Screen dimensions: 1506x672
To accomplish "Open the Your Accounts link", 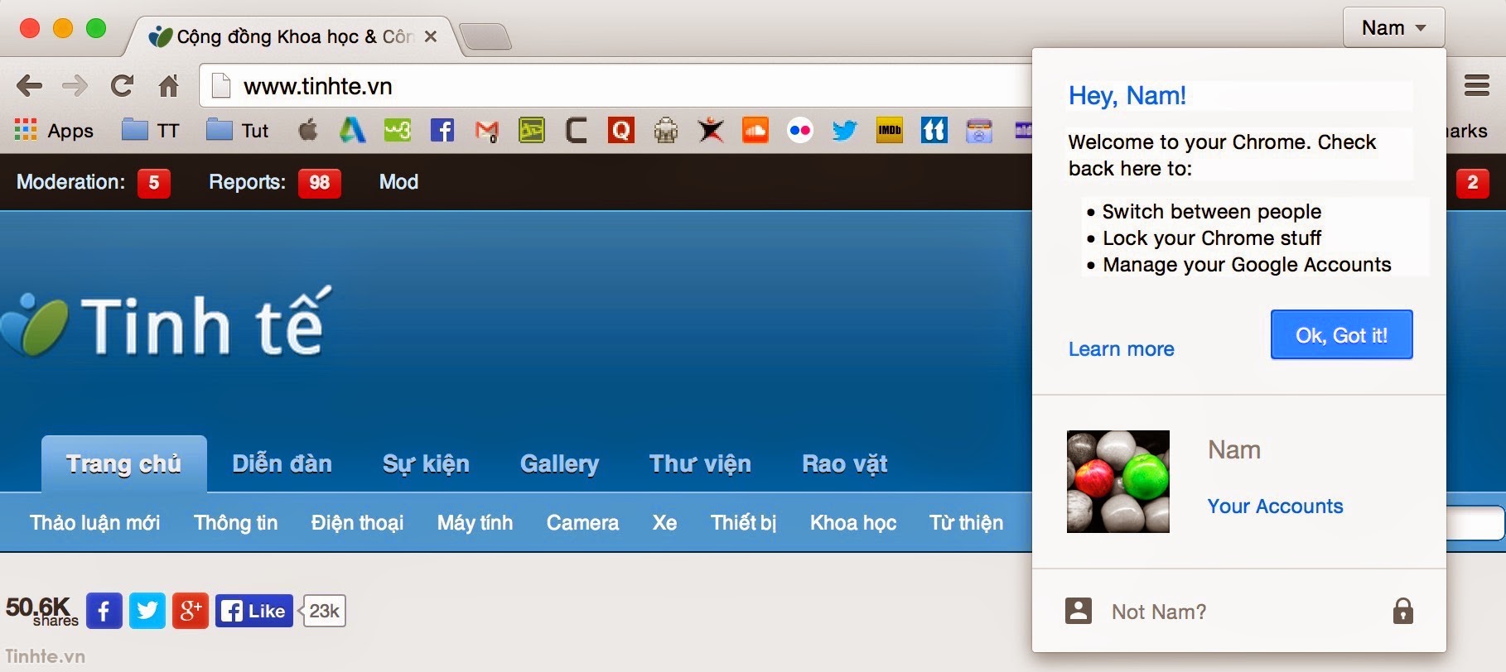I will pyautogui.click(x=1275, y=506).
